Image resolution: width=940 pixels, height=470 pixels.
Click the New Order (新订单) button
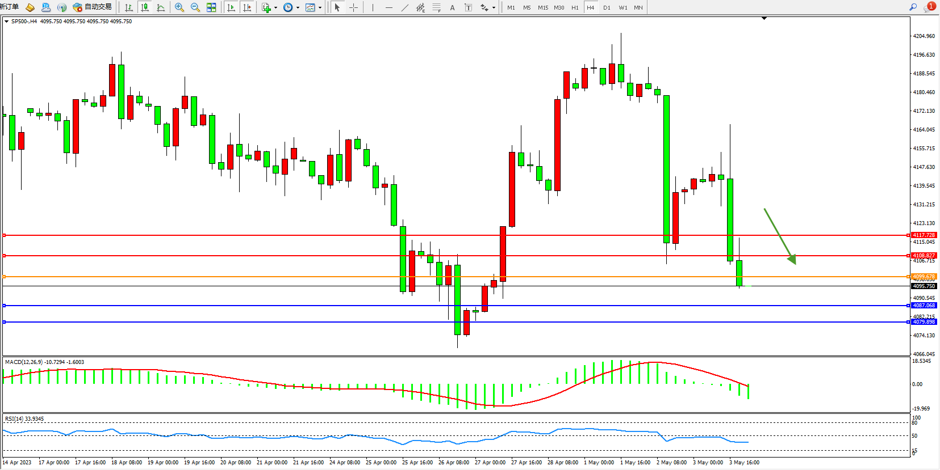click(x=9, y=7)
